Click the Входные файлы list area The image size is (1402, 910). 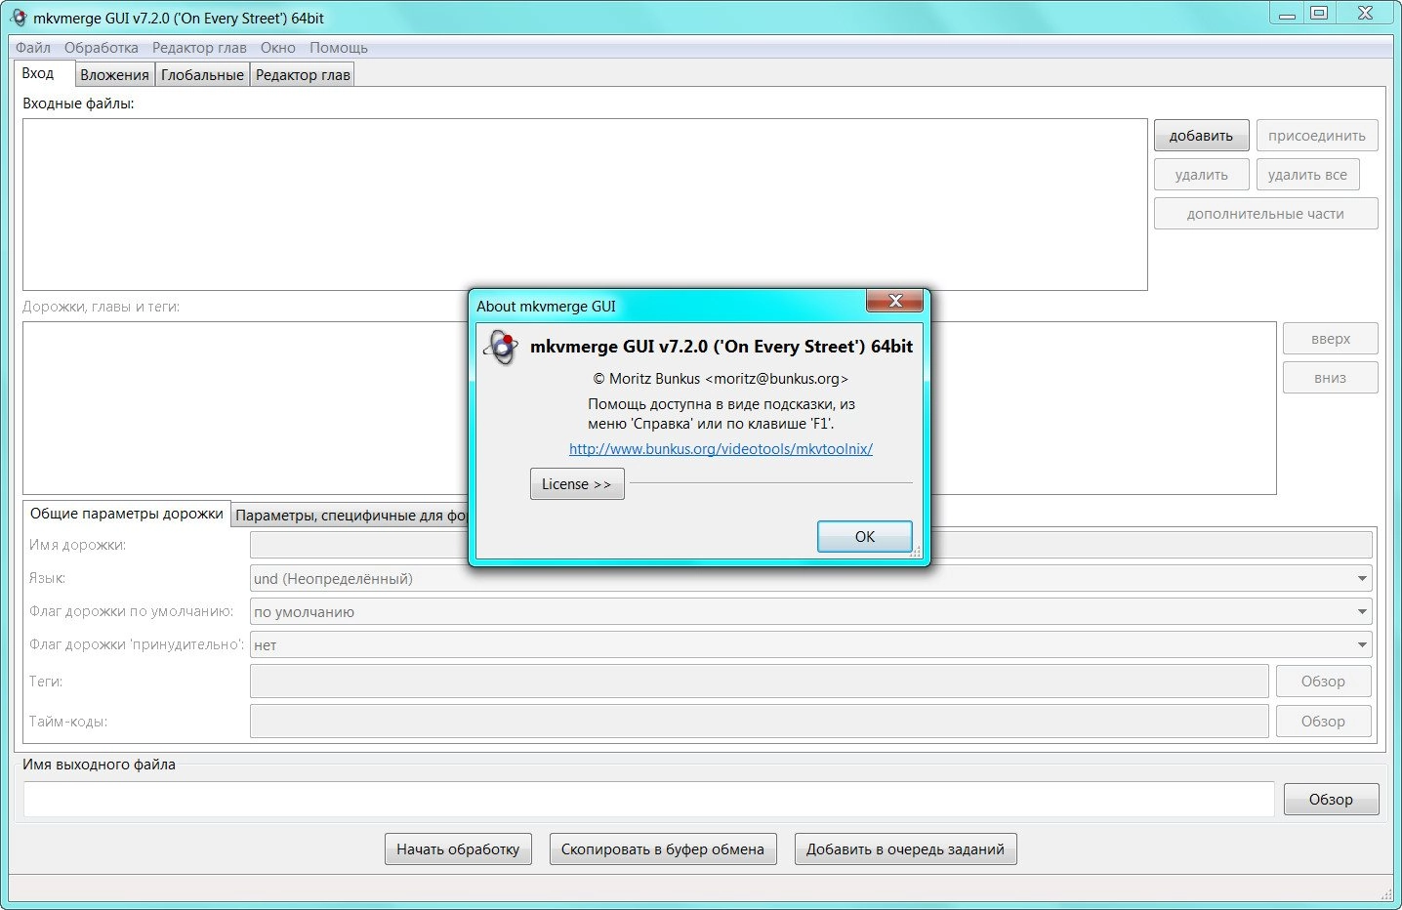pyautogui.click(x=585, y=205)
